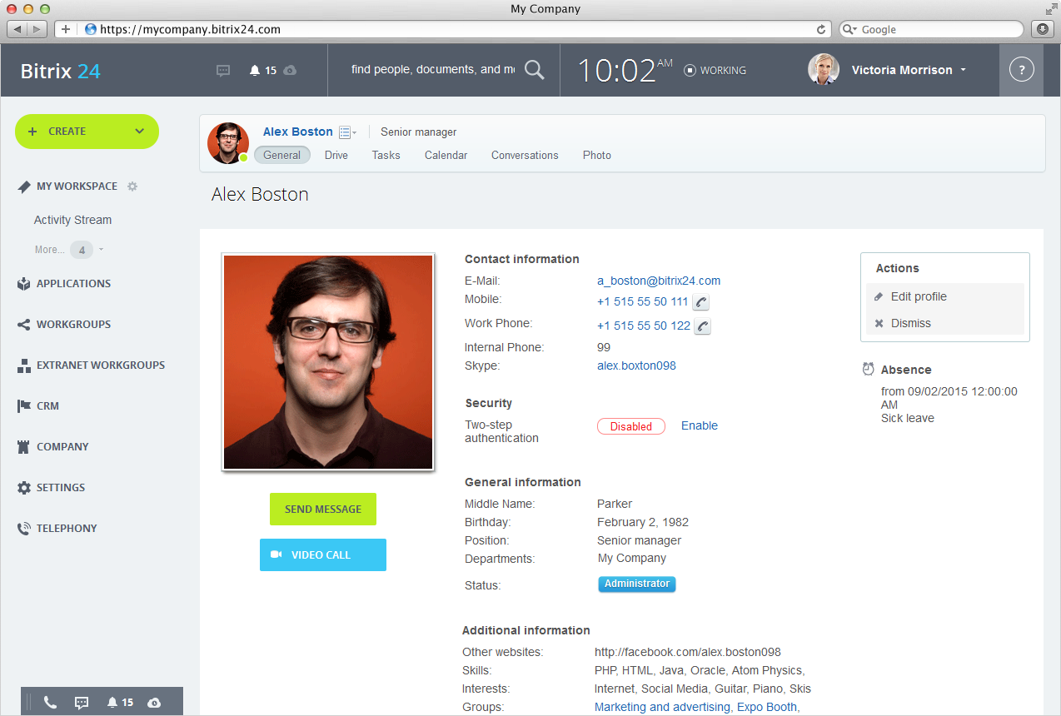1061x716 pixels.
Task: Click phone icon in bottom status bar
Action: [50, 703]
